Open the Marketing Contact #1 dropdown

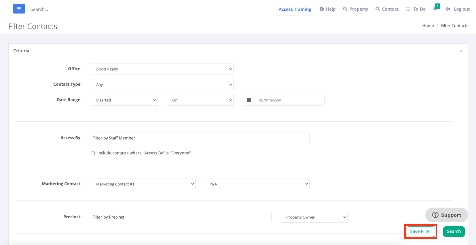point(143,184)
